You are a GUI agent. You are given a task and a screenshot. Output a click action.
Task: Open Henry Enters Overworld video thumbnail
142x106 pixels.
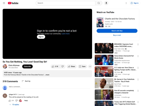point(104,60)
